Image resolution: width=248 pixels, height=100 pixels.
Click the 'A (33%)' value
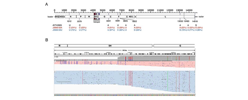pos(137,28)
